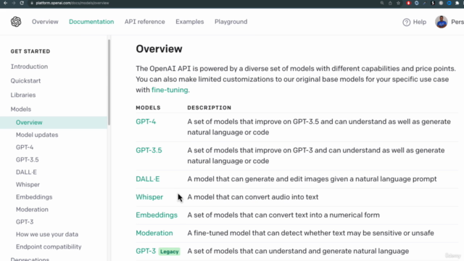Bookmark the page with the star icon
Viewport: 464px width, 261px height.
tap(398, 3)
